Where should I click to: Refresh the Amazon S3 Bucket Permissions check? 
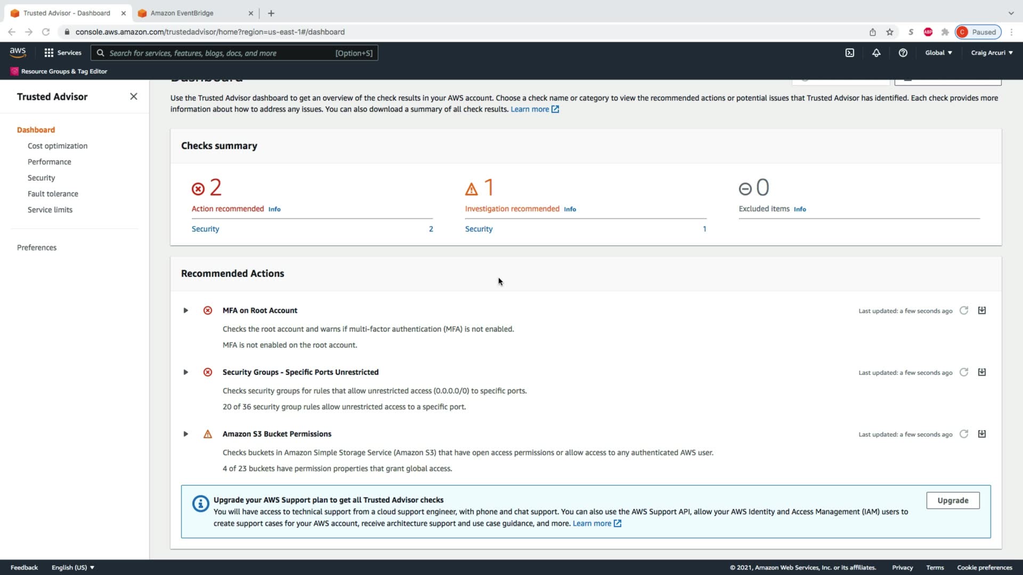coord(963,434)
